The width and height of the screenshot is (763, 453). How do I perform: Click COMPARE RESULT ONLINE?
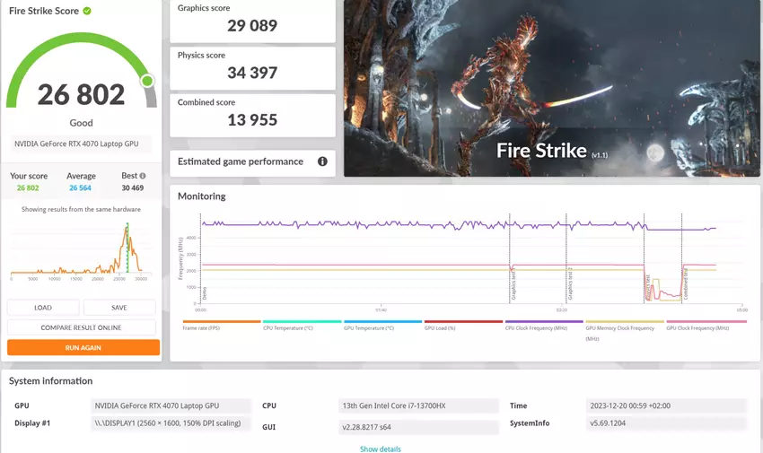[82, 327]
